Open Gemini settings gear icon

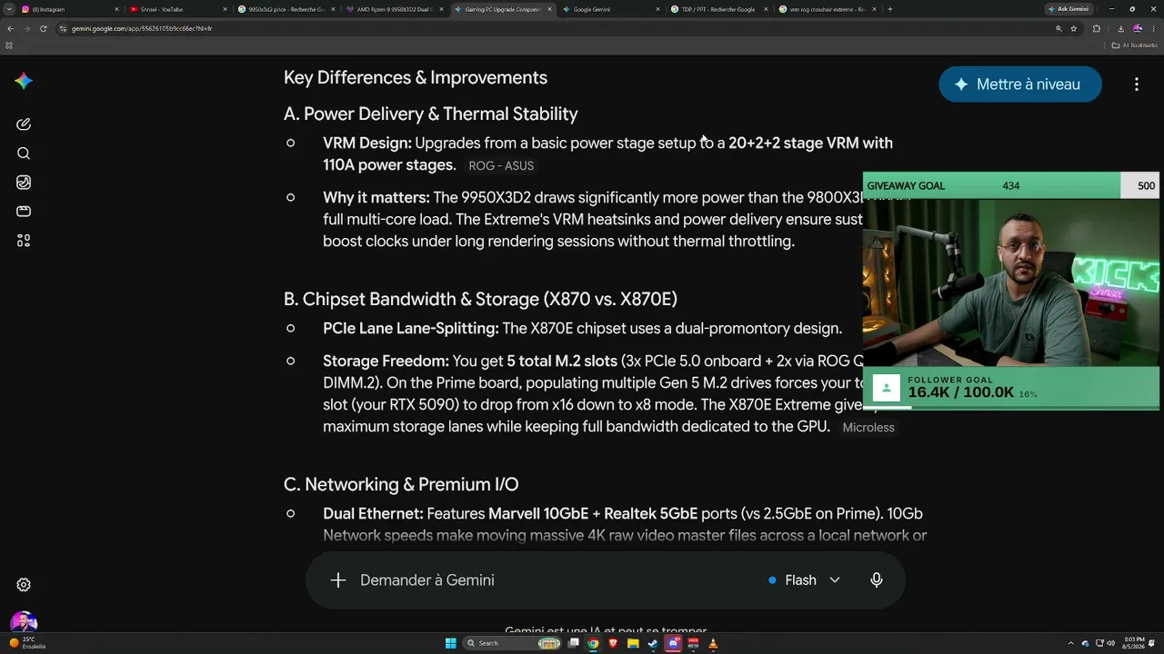point(25,585)
